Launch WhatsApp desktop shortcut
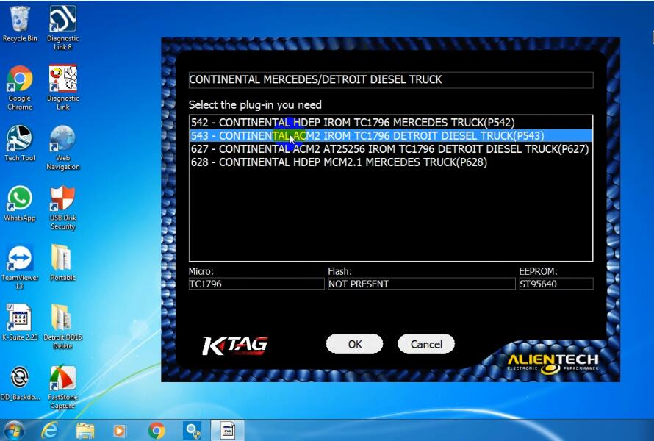This screenshot has width=654, height=441. (20, 204)
